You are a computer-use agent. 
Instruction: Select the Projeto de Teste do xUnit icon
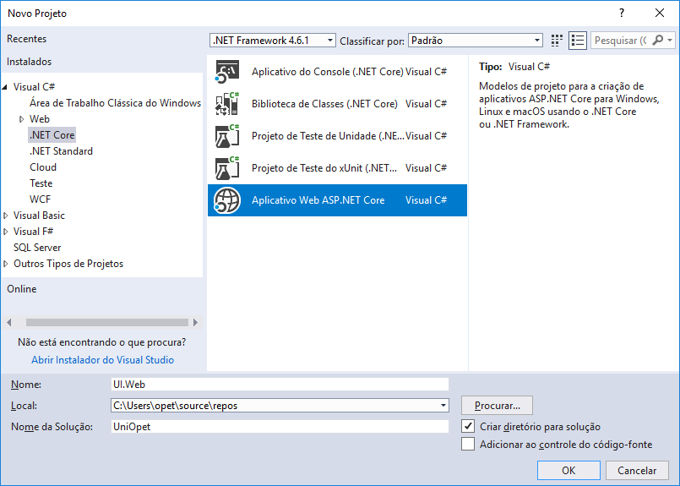(227, 168)
